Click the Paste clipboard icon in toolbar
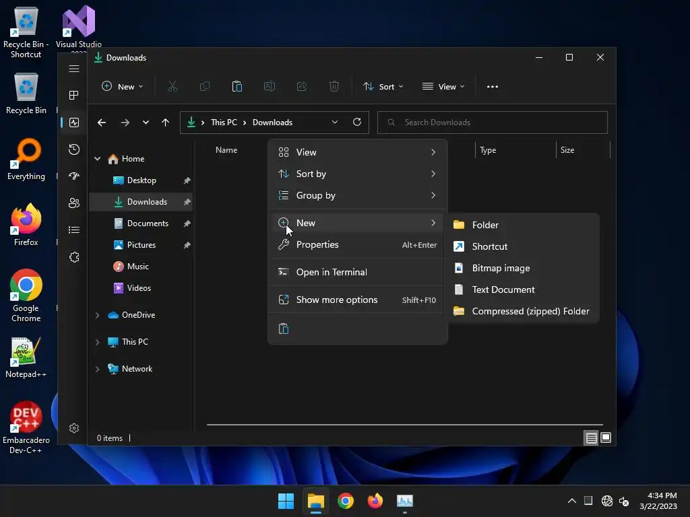 tap(237, 87)
